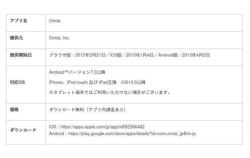
Task: Click the iOS App Store URL
Action: 102,127
